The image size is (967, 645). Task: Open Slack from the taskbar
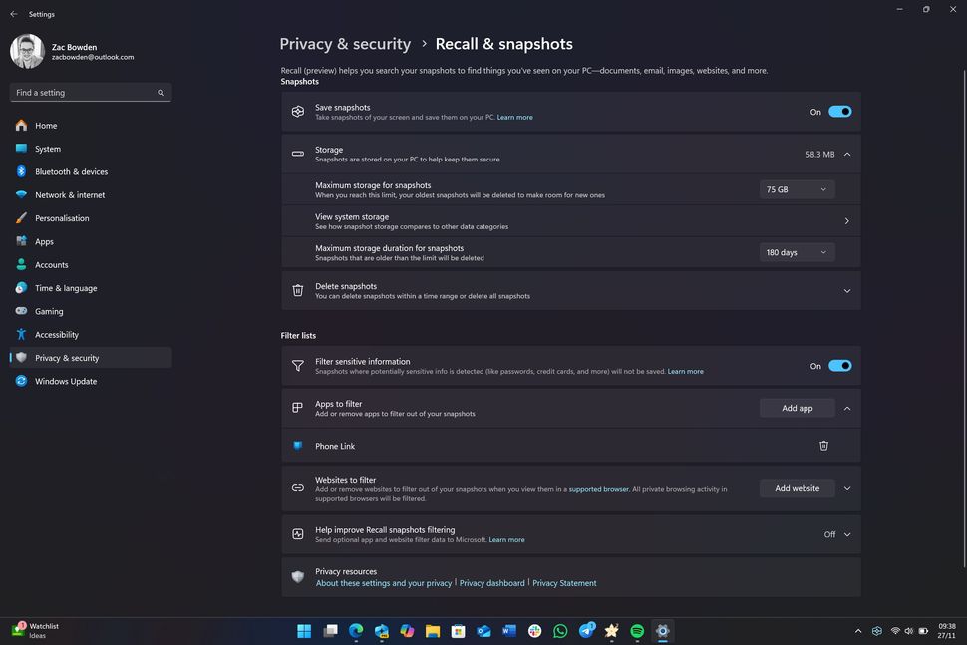(x=534, y=631)
